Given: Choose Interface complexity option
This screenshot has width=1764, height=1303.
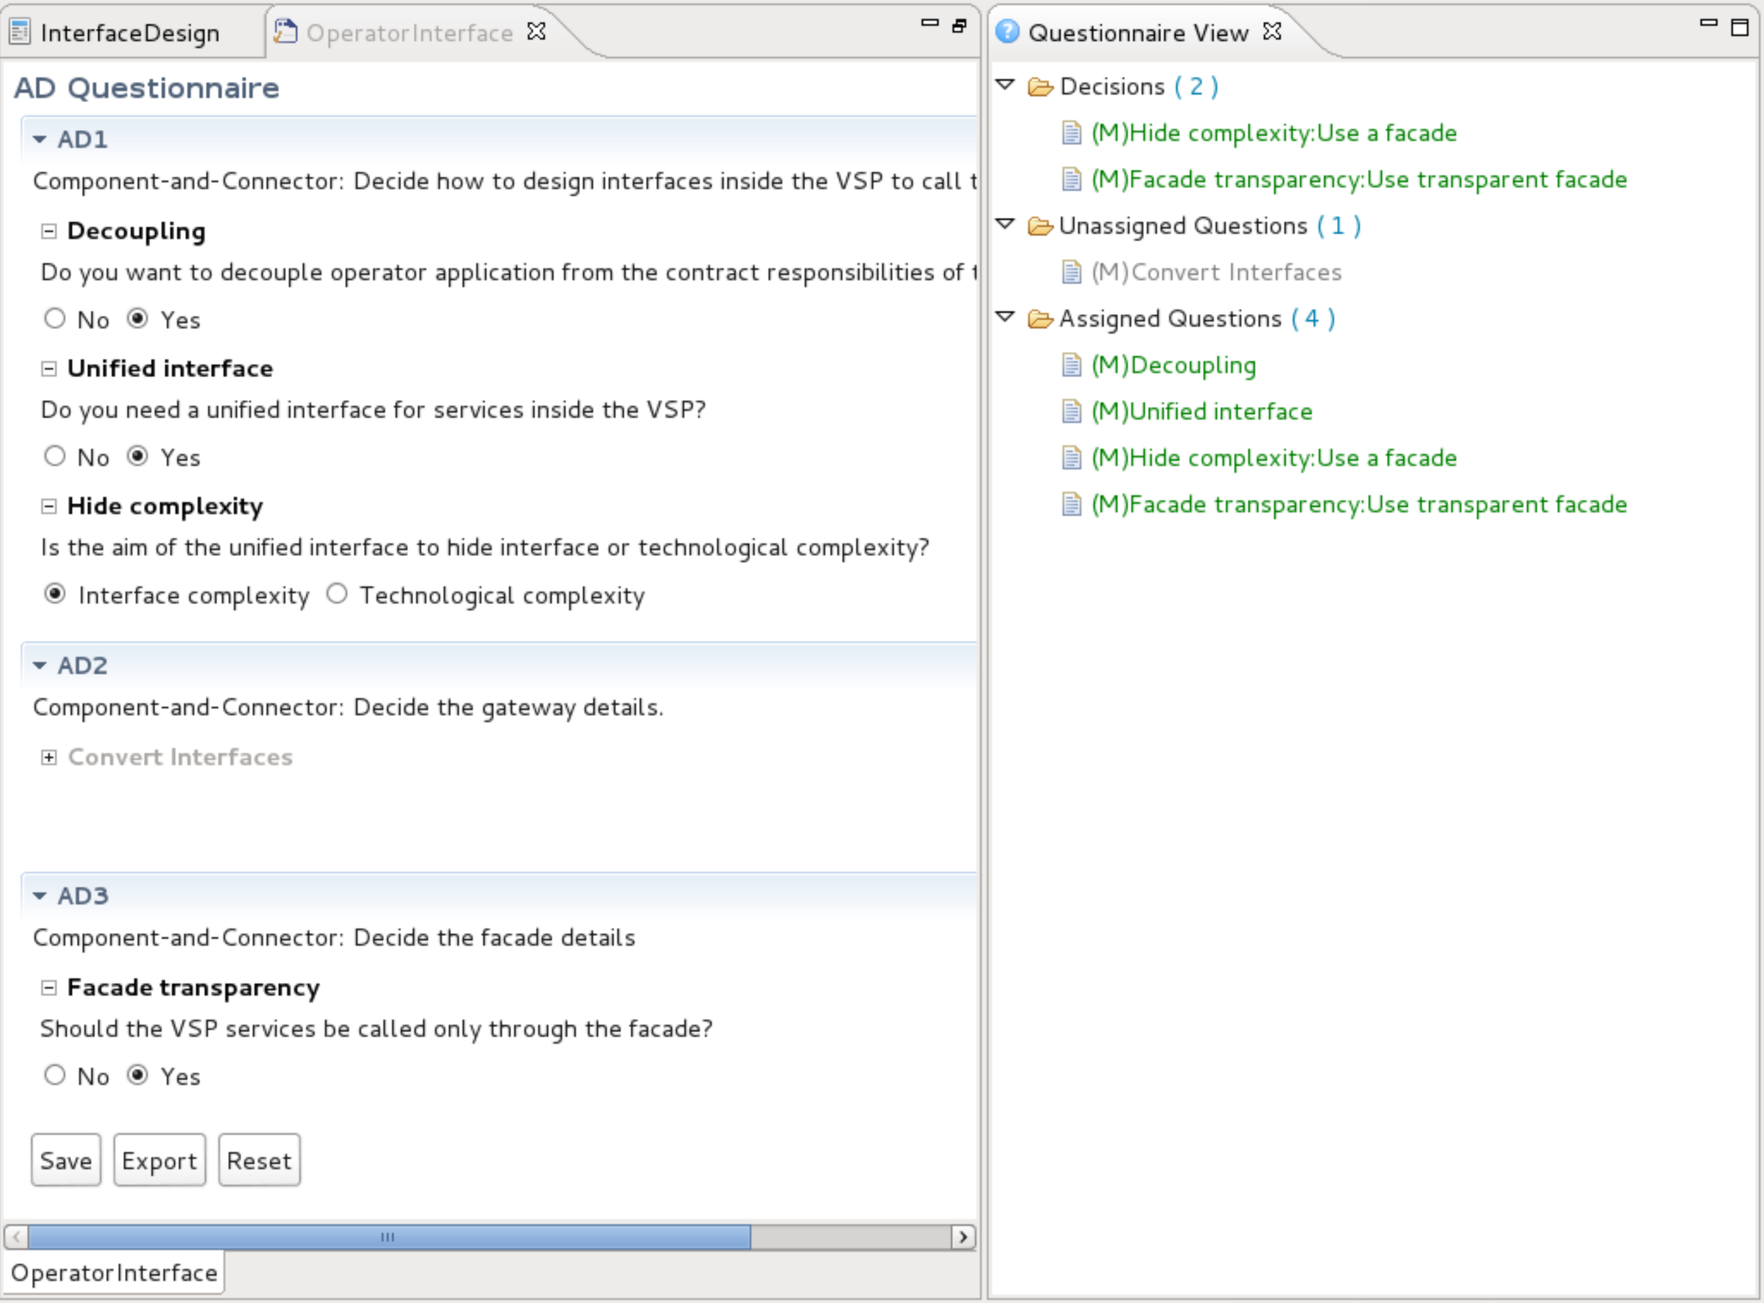Looking at the screenshot, I should click(54, 594).
